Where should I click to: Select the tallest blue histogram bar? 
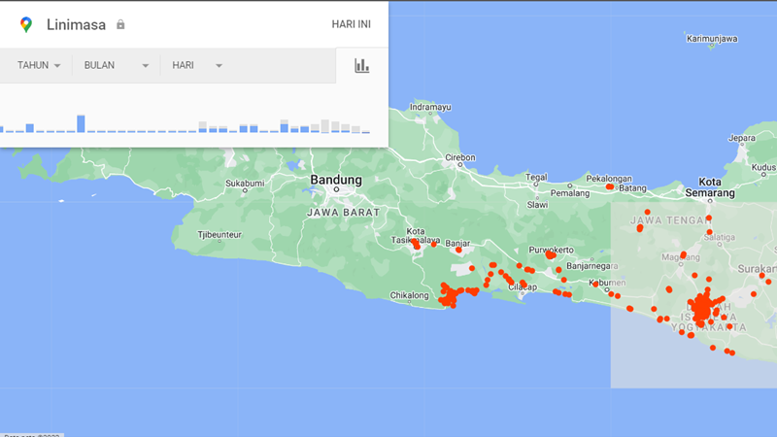click(81, 124)
